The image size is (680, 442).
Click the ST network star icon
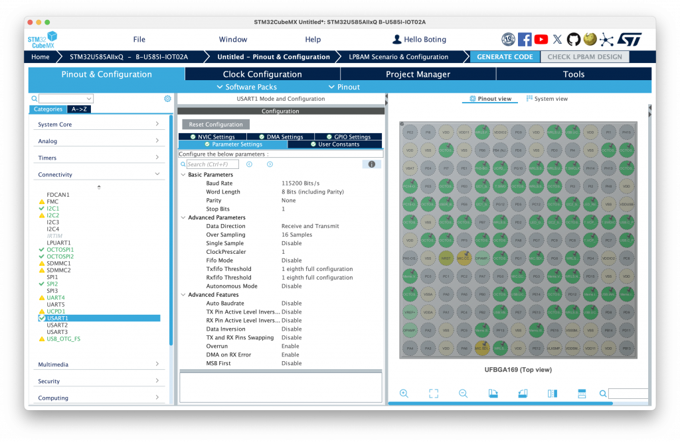(x=606, y=40)
